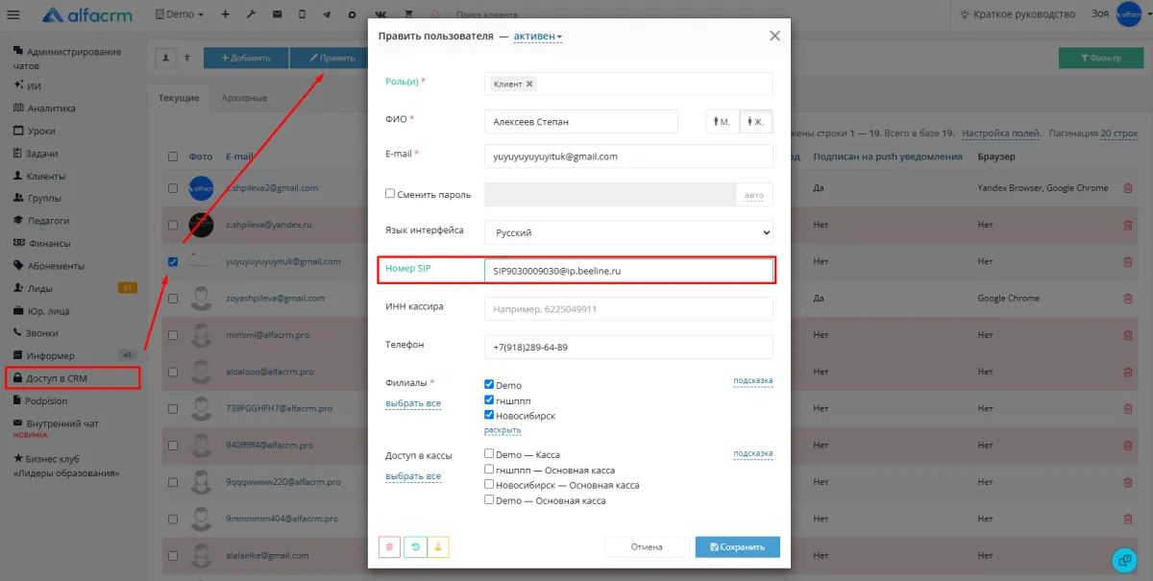Open the envelope mail icon in top bar
This screenshot has width=1153, height=581.
click(x=277, y=14)
